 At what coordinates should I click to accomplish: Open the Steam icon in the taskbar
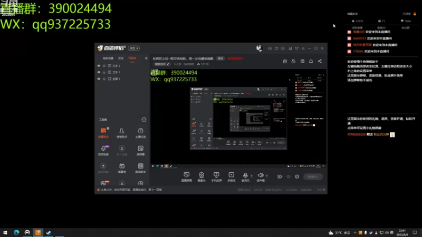(x=49, y=232)
